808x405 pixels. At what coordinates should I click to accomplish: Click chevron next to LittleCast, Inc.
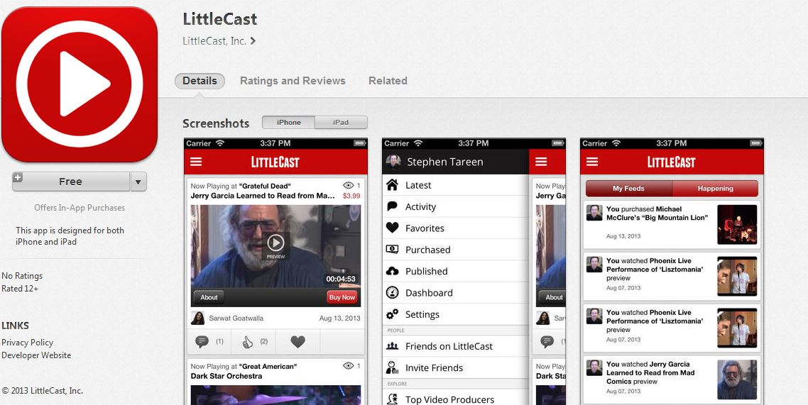253,40
